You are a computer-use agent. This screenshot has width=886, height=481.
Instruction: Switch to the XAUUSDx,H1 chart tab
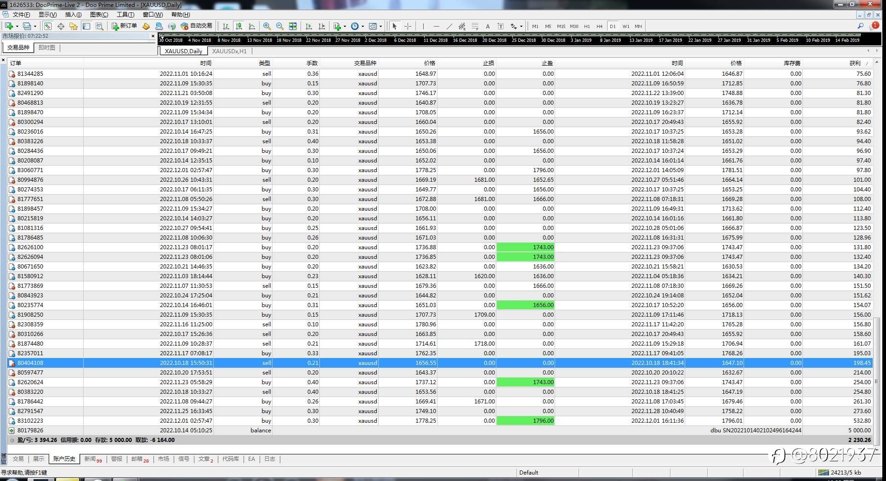(x=229, y=51)
